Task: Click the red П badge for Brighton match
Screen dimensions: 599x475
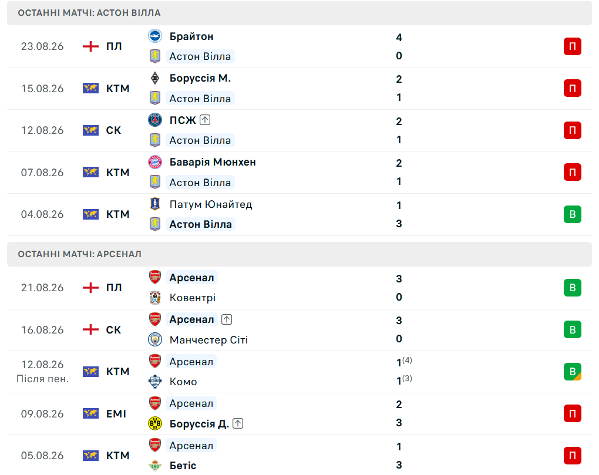Action: coord(572,46)
